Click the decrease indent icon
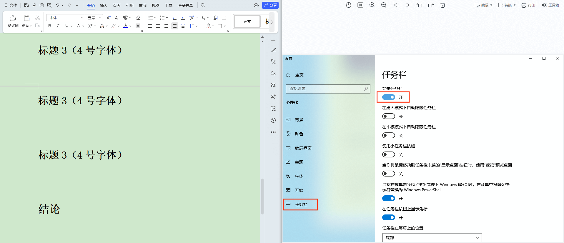 tap(174, 18)
